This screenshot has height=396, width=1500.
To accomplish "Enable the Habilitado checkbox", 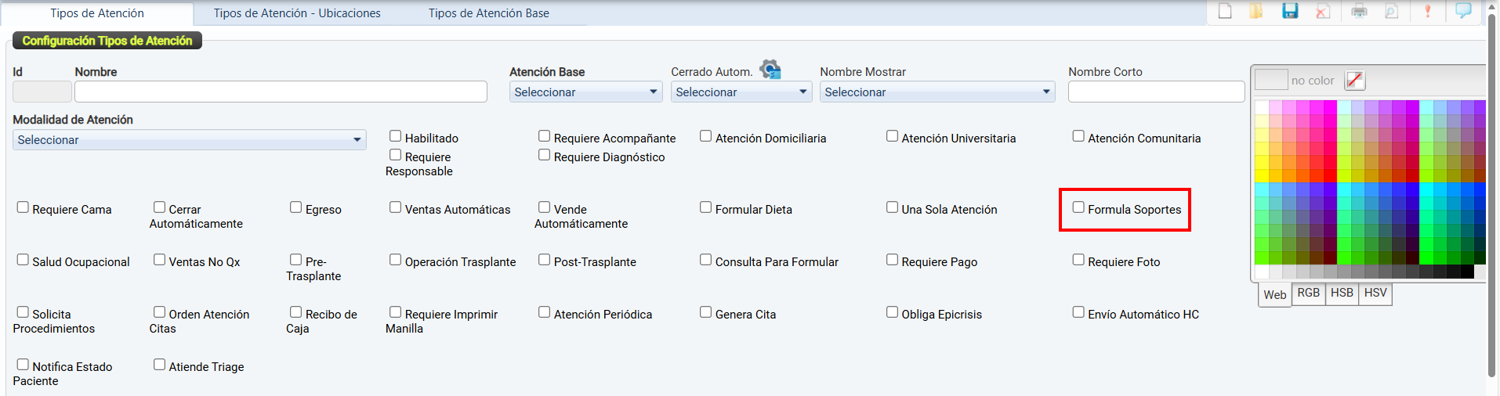I will (396, 136).
